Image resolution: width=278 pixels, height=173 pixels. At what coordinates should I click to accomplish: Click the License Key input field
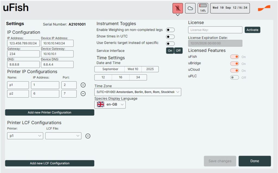coord(215,30)
